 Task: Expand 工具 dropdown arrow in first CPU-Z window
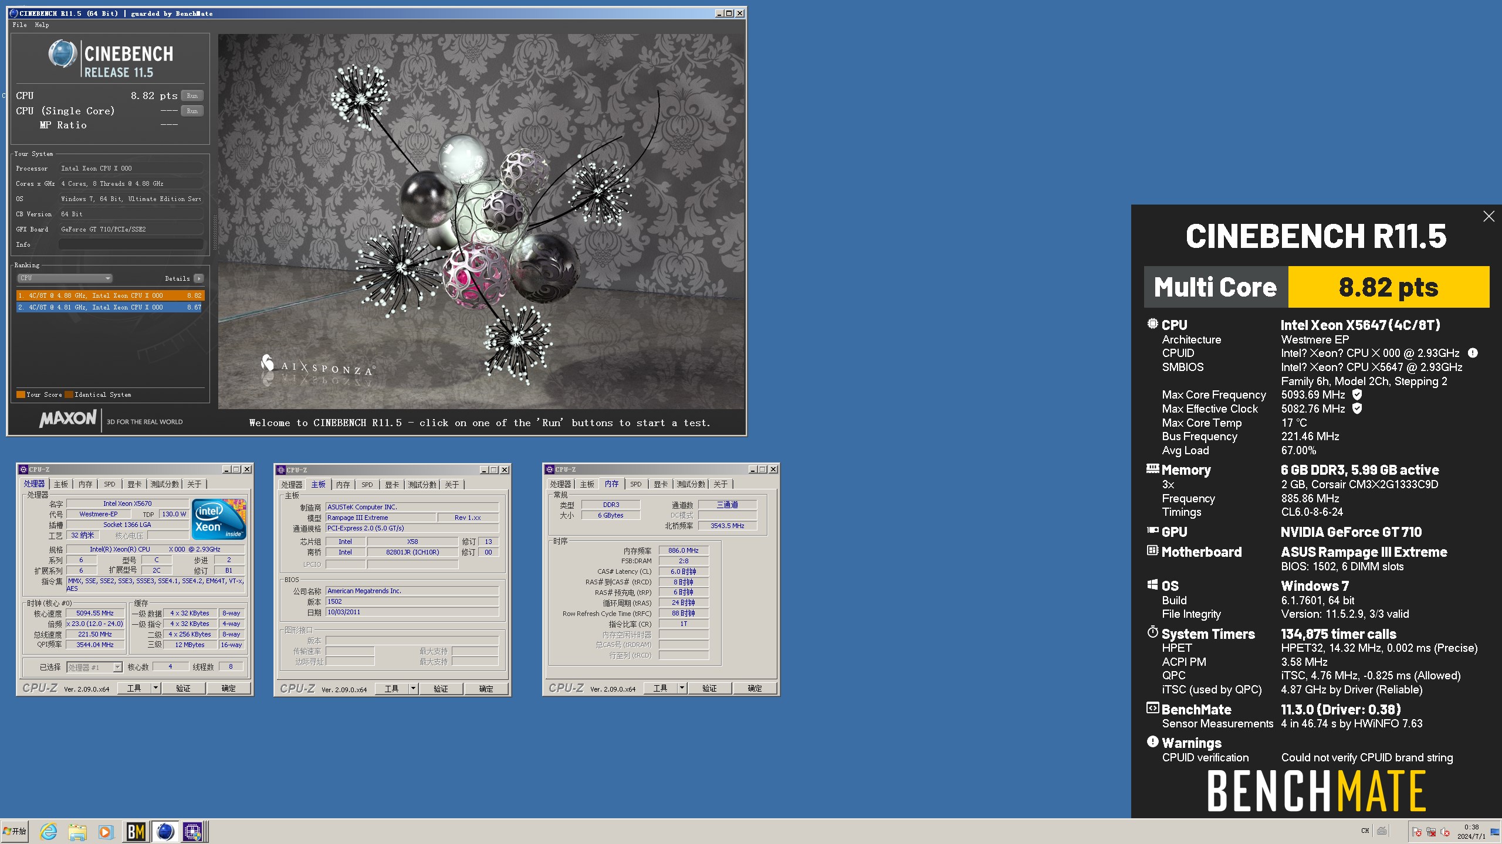pos(156,688)
